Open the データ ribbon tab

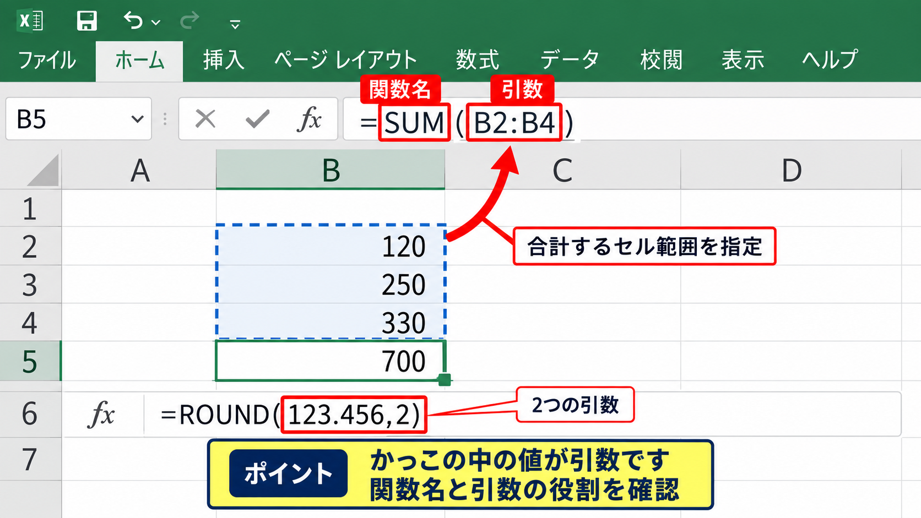point(570,60)
